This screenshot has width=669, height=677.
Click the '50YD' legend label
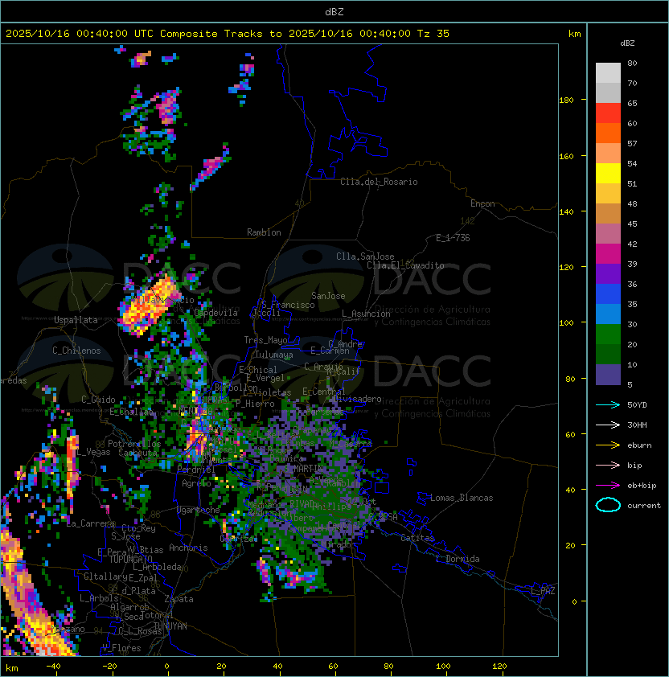pos(637,405)
